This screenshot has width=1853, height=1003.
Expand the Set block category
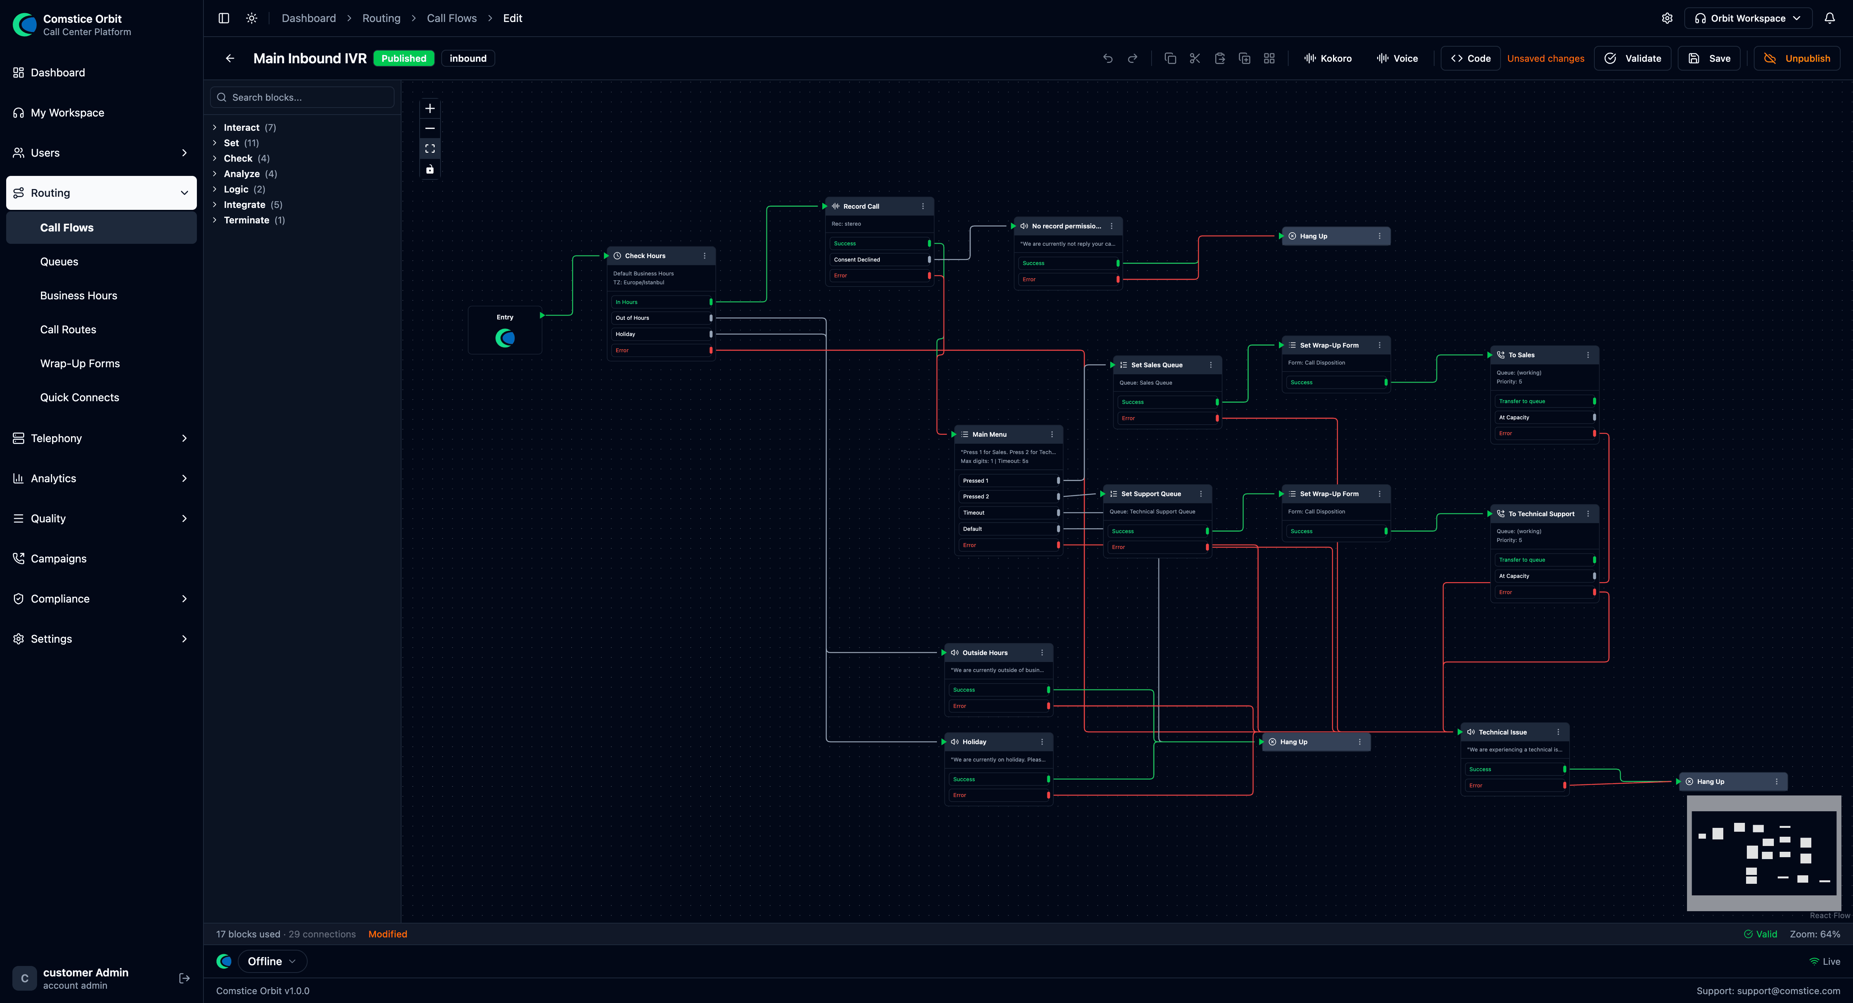tap(236, 143)
